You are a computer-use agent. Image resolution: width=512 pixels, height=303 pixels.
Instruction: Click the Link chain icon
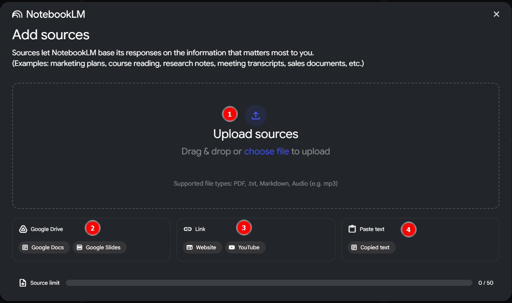coord(188,229)
